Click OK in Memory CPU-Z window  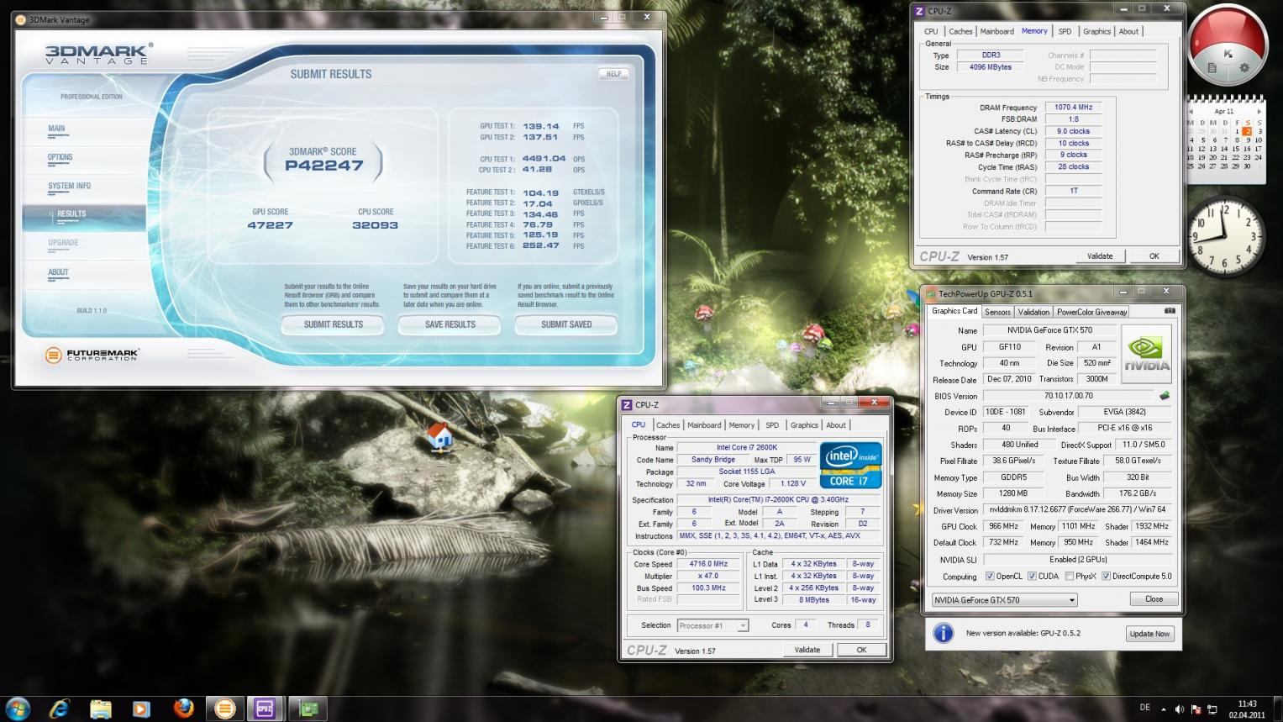pos(1154,256)
